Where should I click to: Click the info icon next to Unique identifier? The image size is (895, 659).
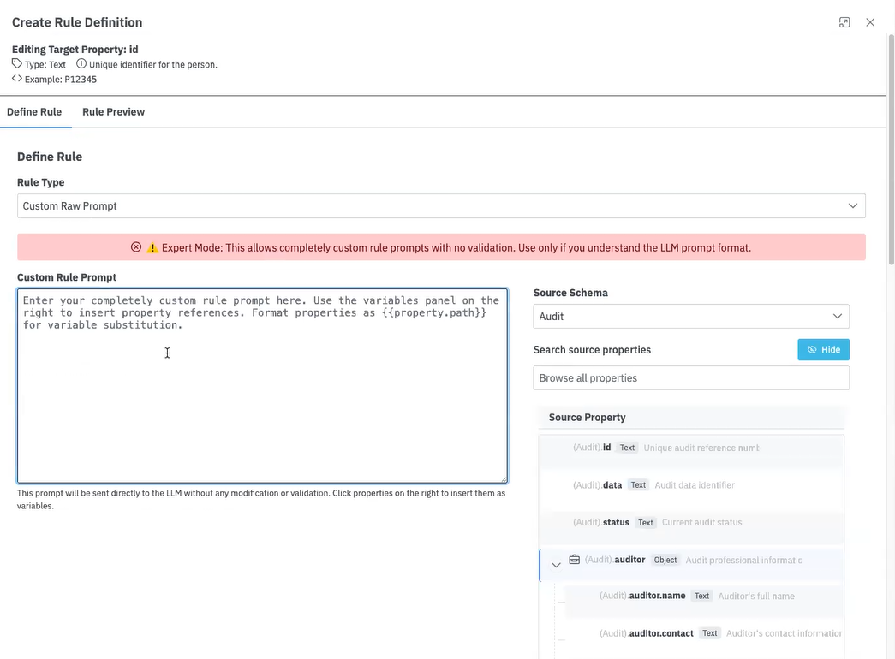coord(81,64)
